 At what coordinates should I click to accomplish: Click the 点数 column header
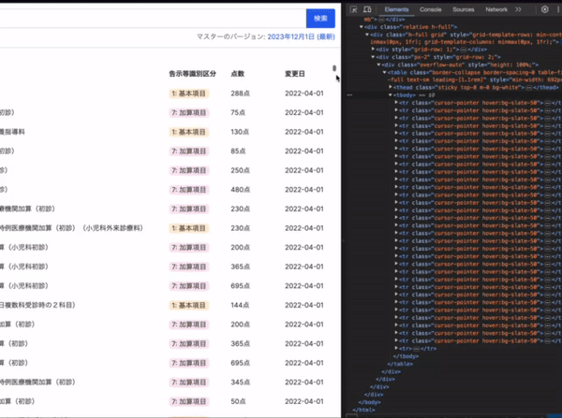[237, 74]
